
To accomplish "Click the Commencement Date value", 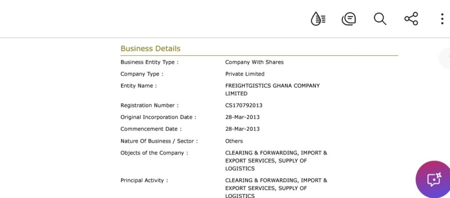I will click(x=242, y=129).
